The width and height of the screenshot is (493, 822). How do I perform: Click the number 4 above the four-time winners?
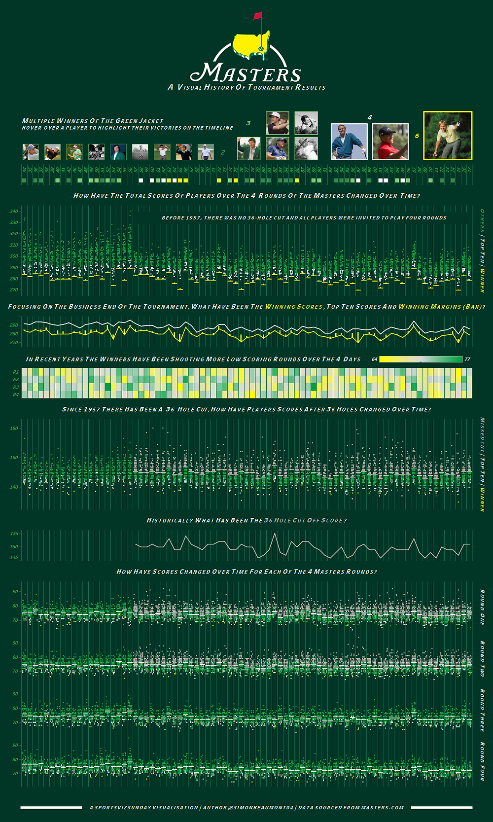click(370, 117)
